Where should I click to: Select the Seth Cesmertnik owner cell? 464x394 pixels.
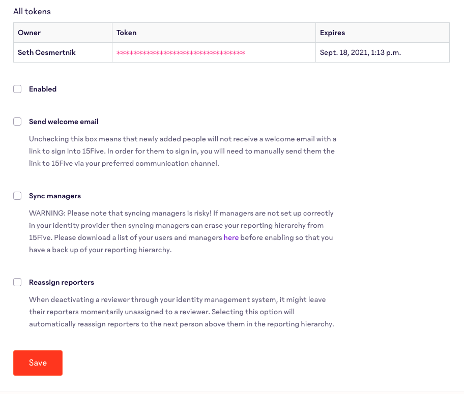47,52
